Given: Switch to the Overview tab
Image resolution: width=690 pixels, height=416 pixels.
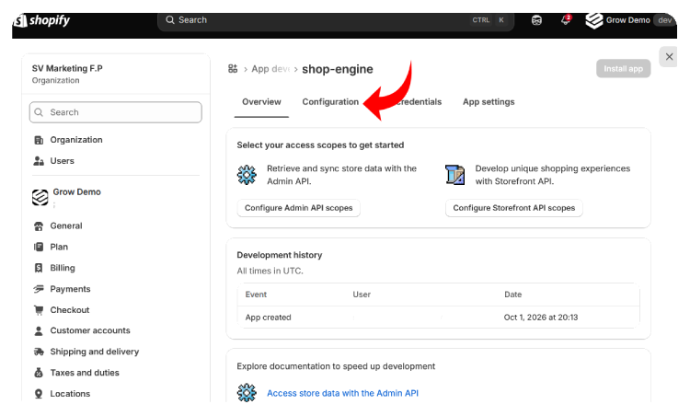Looking at the screenshot, I should pyautogui.click(x=261, y=102).
